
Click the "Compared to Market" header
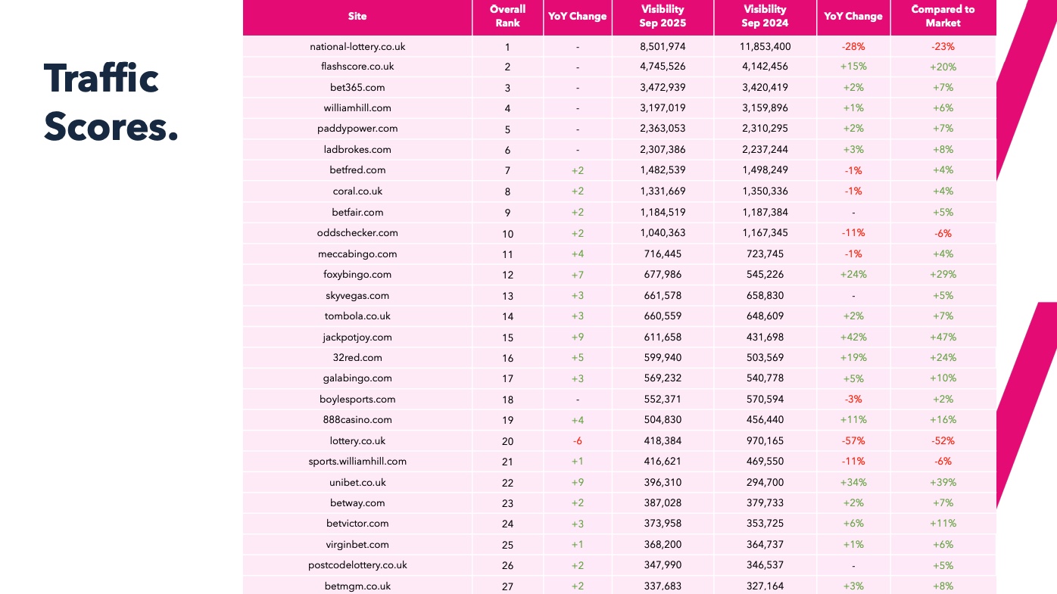pyautogui.click(x=943, y=16)
